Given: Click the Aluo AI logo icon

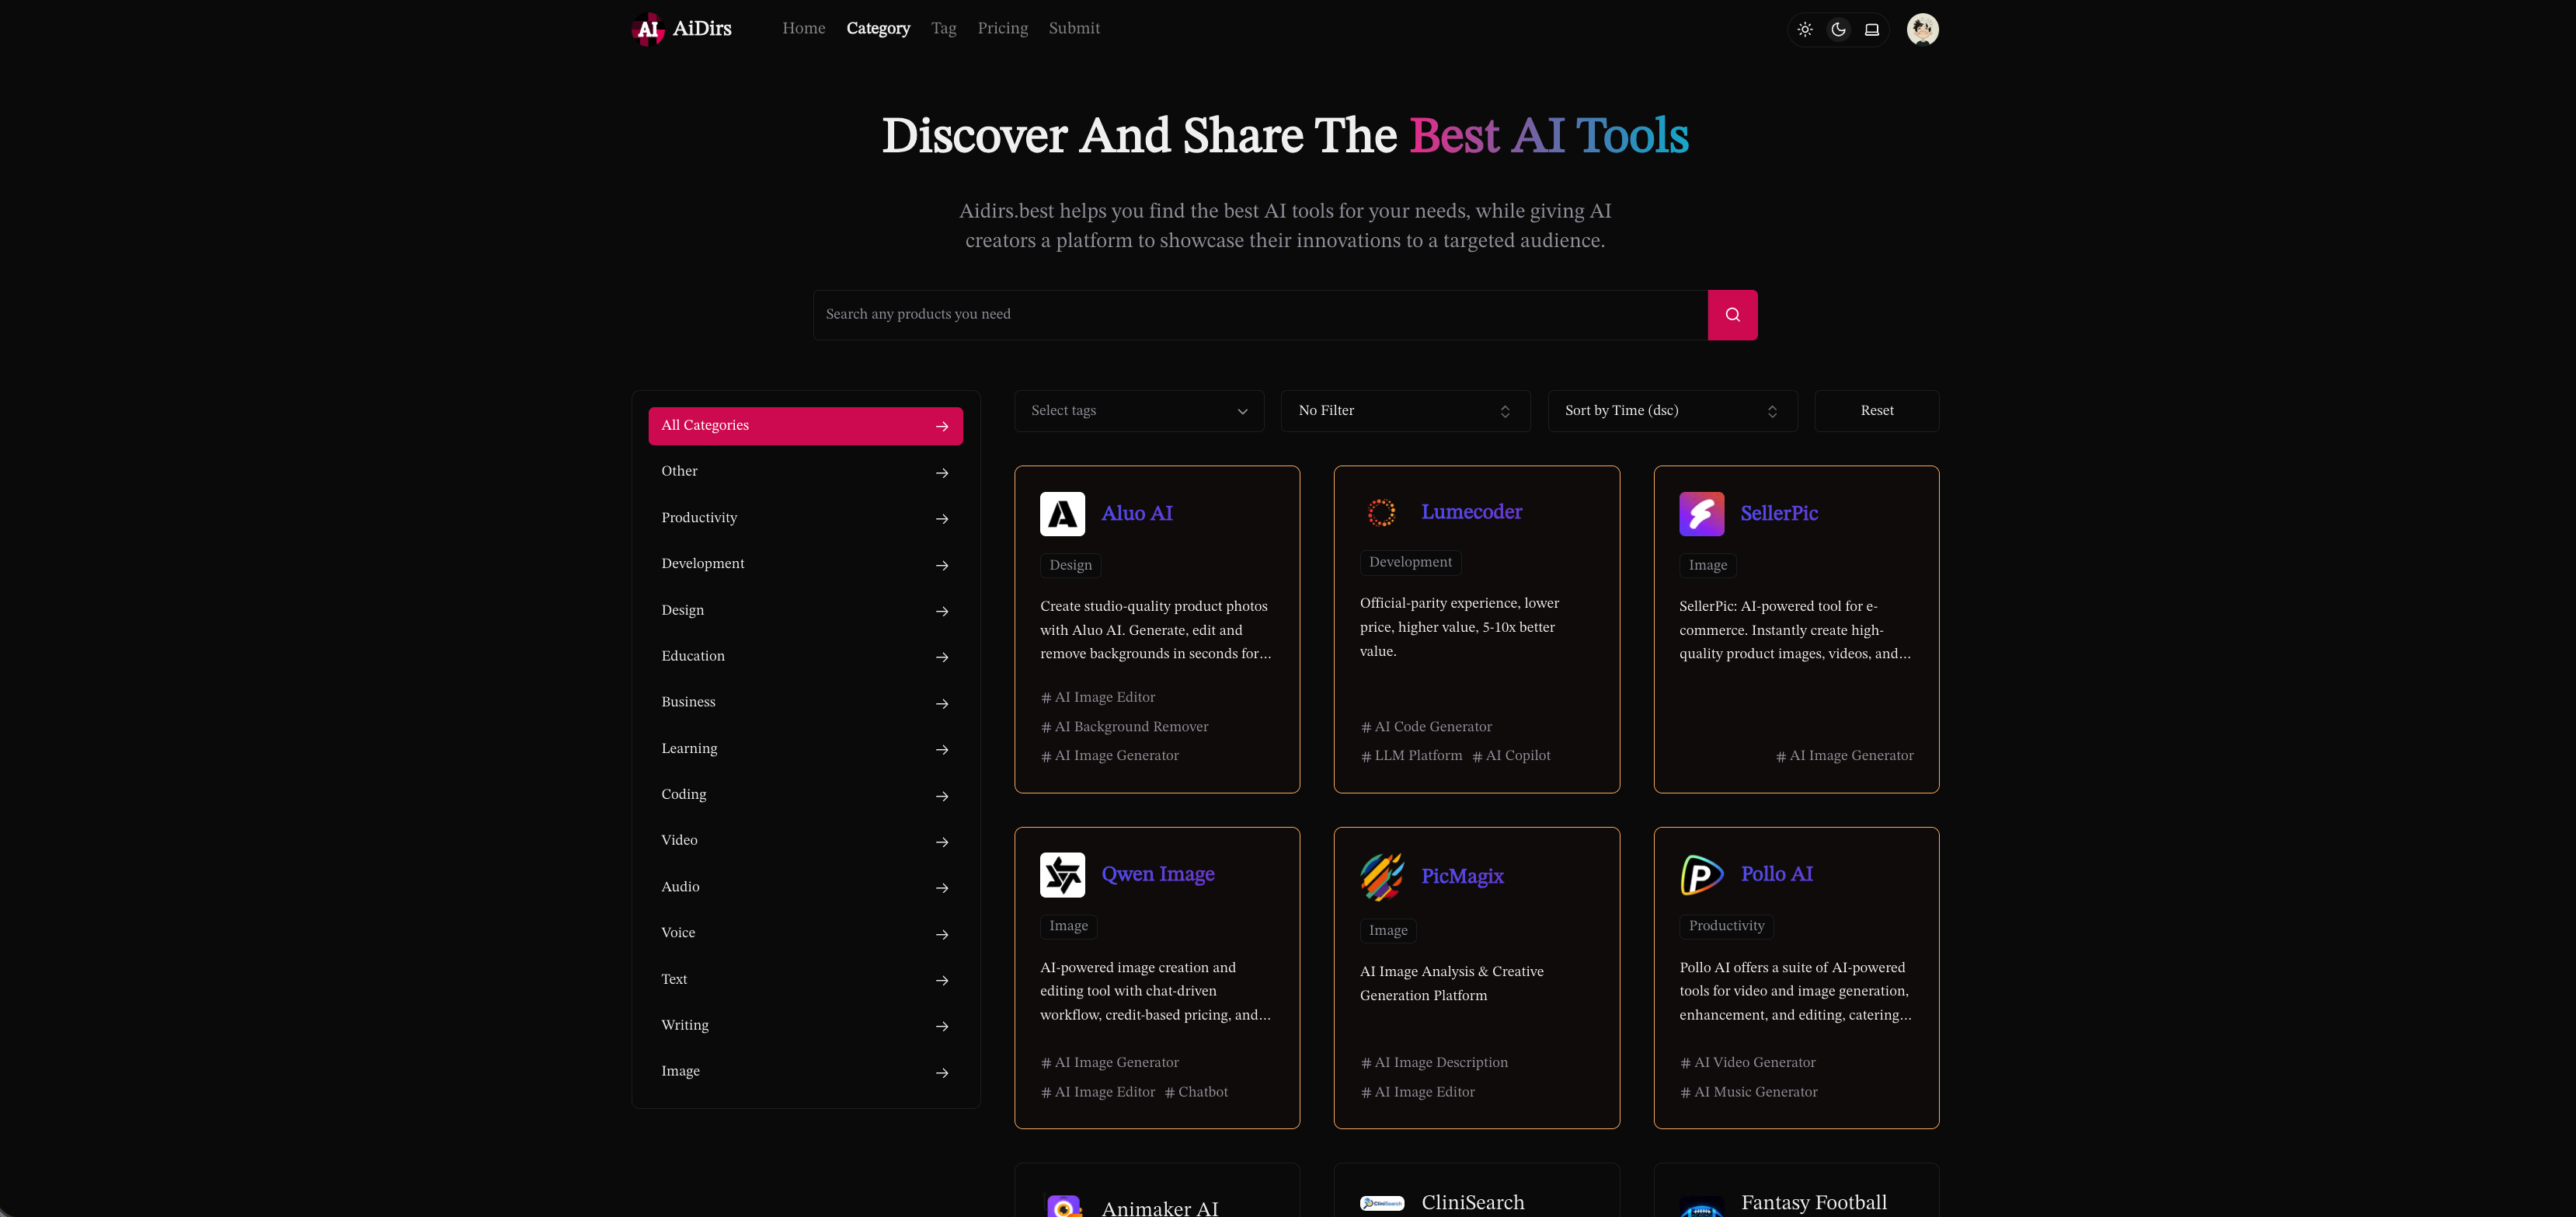Looking at the screenshot, I should click(1062, 514).
